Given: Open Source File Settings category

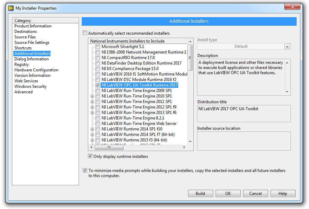Looking at the screenshot, I should pyautogui.click(x=32, y=43).
